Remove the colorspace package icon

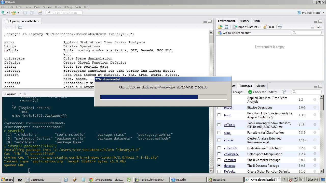[x=315, y=154]
